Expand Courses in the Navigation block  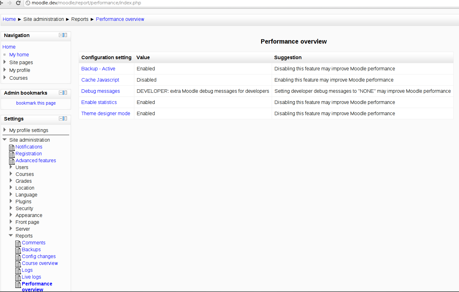[x=4, y=78]
